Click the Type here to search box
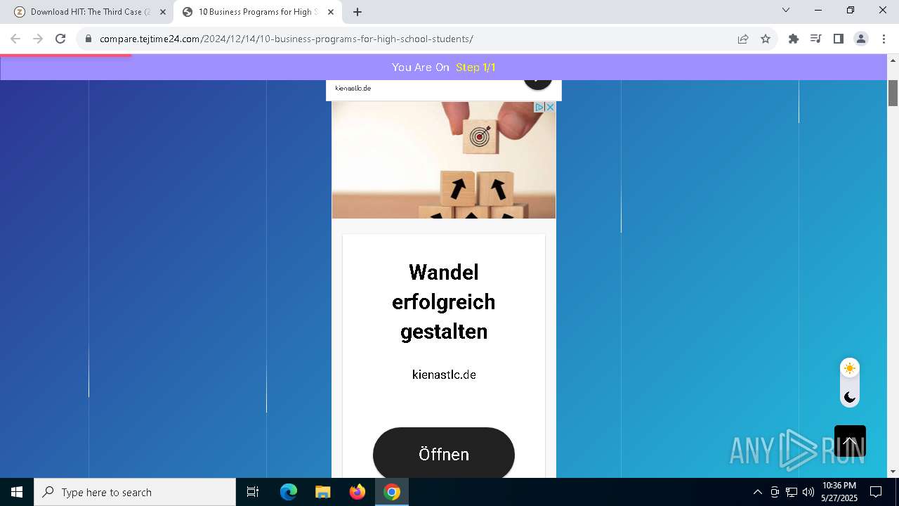The image size is (899, 506). pos(135,492)
